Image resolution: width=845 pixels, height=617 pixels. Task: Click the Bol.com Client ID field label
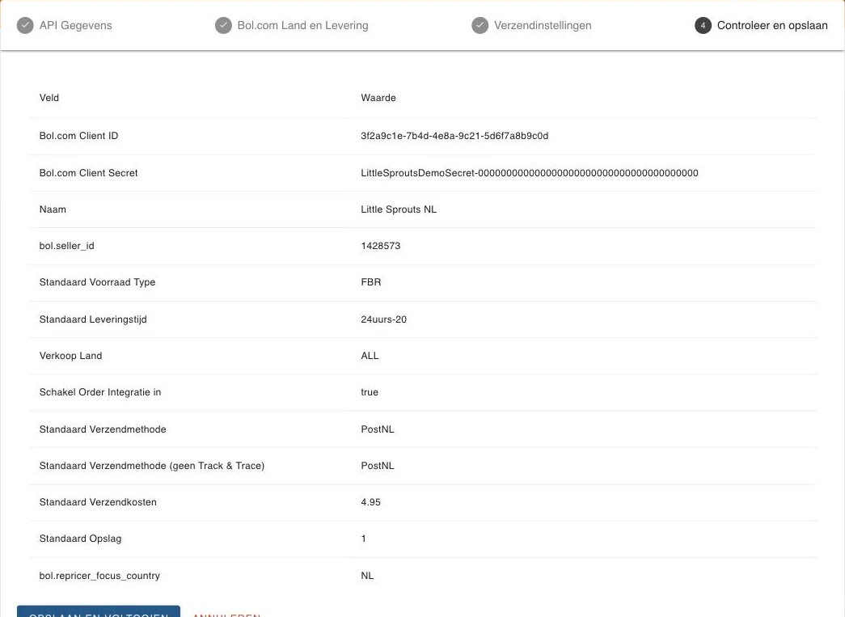78,136
